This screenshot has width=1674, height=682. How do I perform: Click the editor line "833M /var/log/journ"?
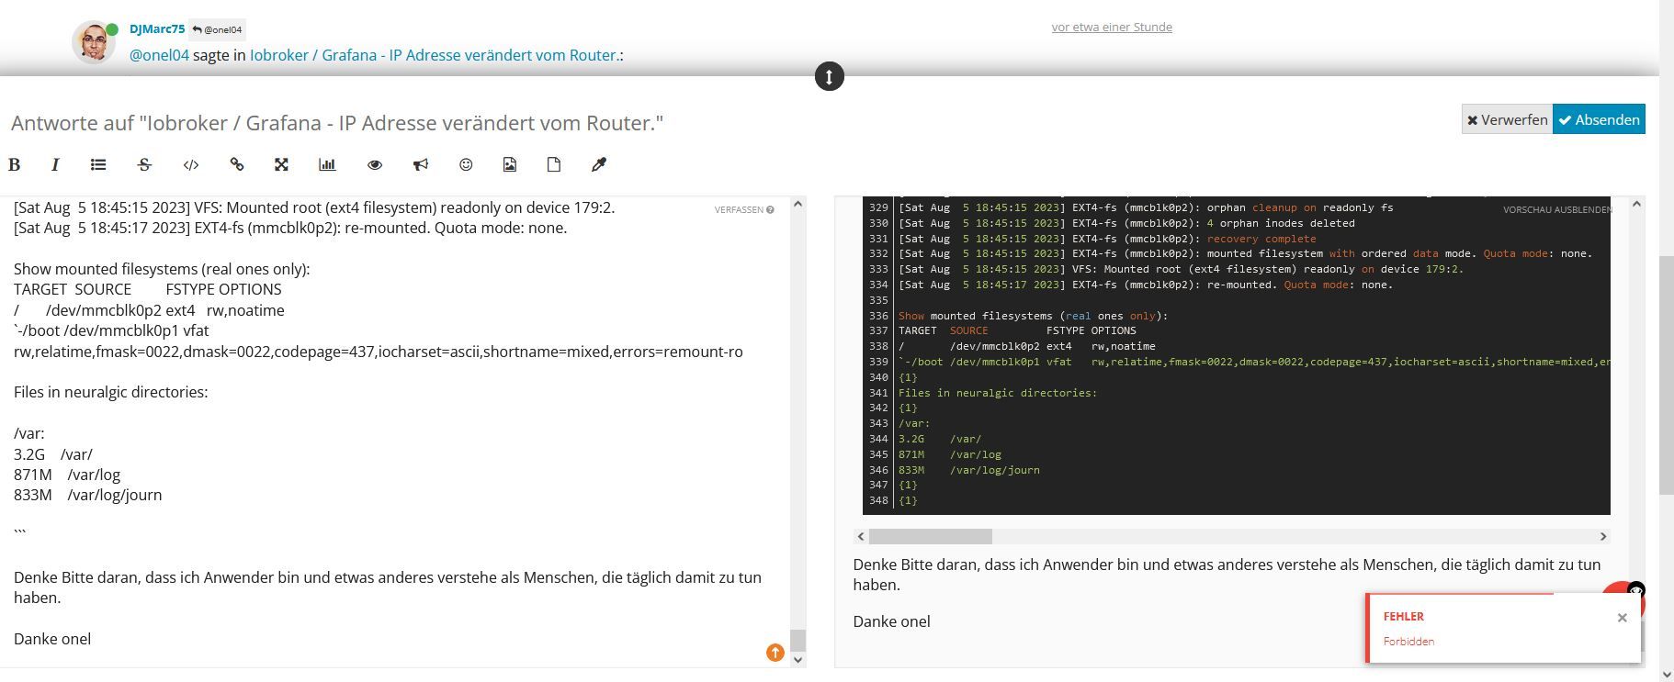(88, 495)
